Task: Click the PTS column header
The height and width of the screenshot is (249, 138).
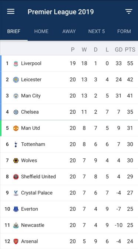Action: coord(130,49)
